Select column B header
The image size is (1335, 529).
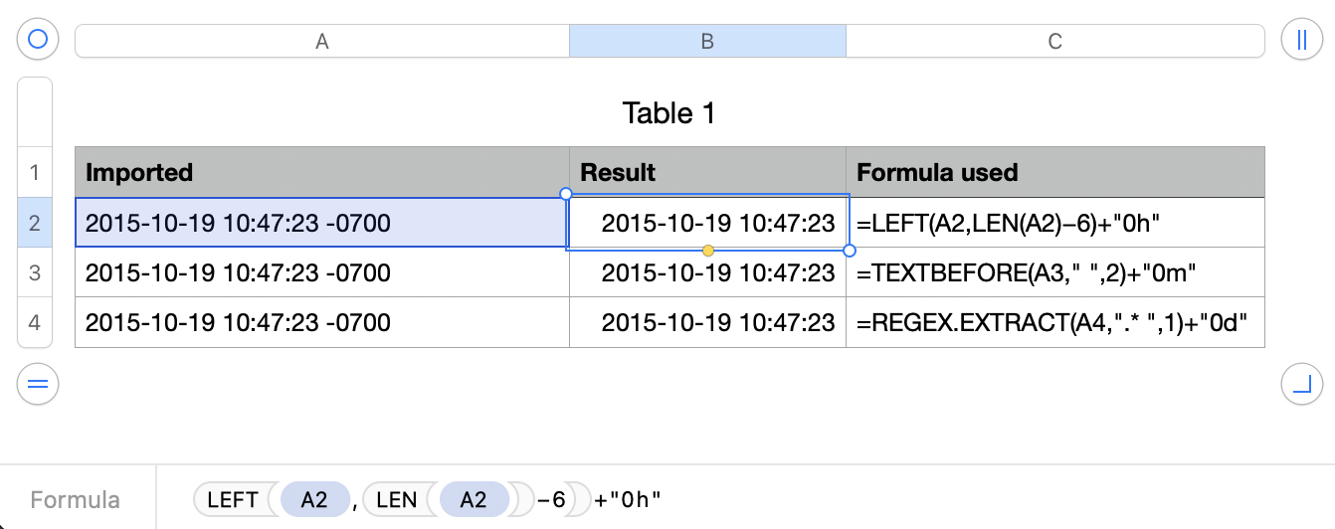pyautogui.click(x=707, y=41)
